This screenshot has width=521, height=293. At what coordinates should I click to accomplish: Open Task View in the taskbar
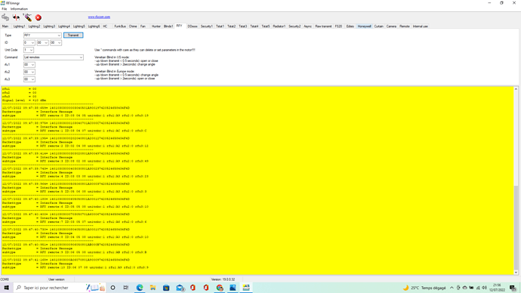coord(126,288)
